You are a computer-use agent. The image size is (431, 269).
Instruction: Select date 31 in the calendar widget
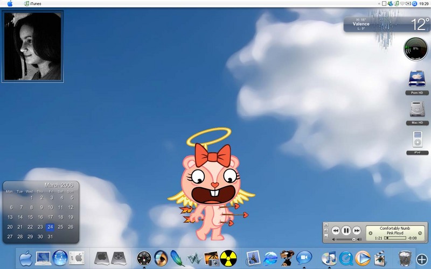pos(50,237)
